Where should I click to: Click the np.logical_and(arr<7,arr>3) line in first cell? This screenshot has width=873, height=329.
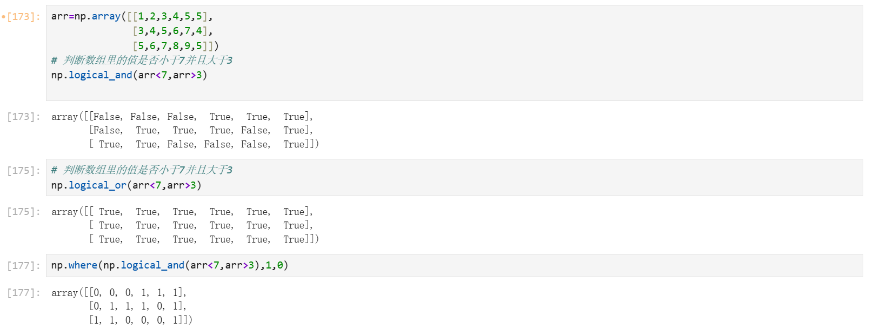point(129,75)
